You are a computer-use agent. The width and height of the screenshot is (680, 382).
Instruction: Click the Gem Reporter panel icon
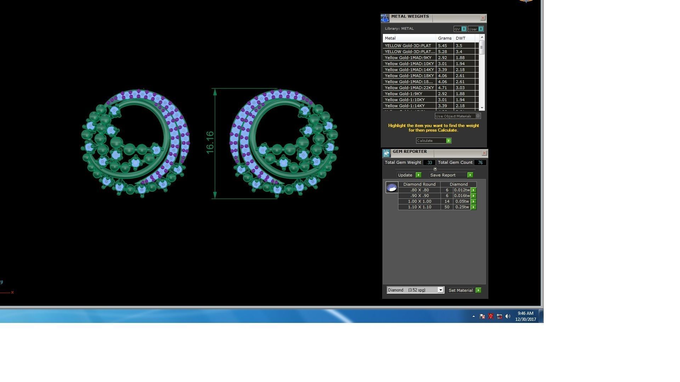point(386,153)
